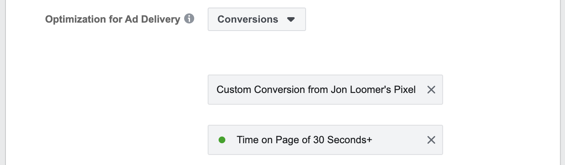The height and width of the screenshot is (165, 565).
Task: Click the caret arrow on the Conversions dropdown
Action: [x=291, y=19]
